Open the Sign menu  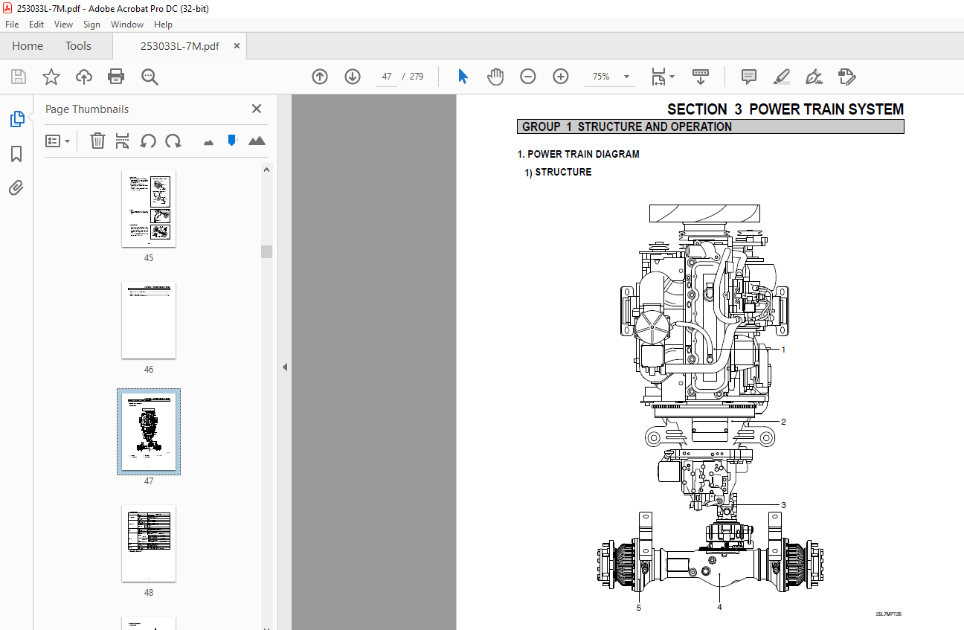point(91,25)
